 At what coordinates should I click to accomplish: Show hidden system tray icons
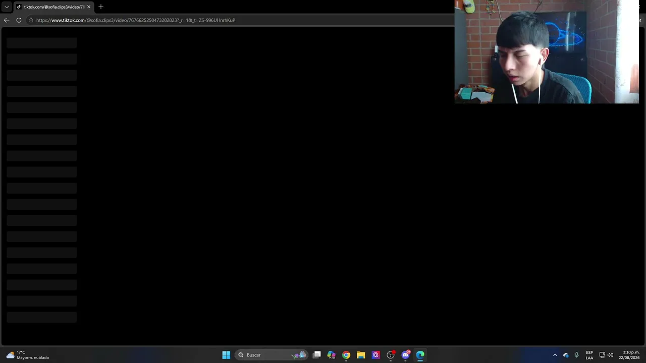[555, 355]
